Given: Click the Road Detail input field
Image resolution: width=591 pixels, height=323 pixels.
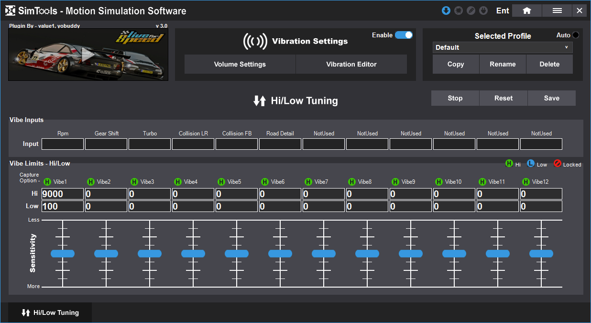Looking at the screenshot, I should (280, 144).
